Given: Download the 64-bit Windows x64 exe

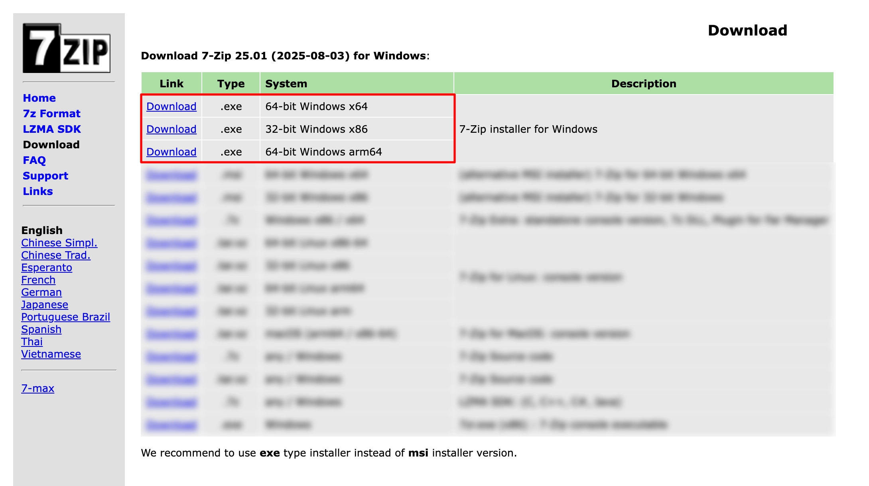Looking at the screenshot, I should pos(171,106).
